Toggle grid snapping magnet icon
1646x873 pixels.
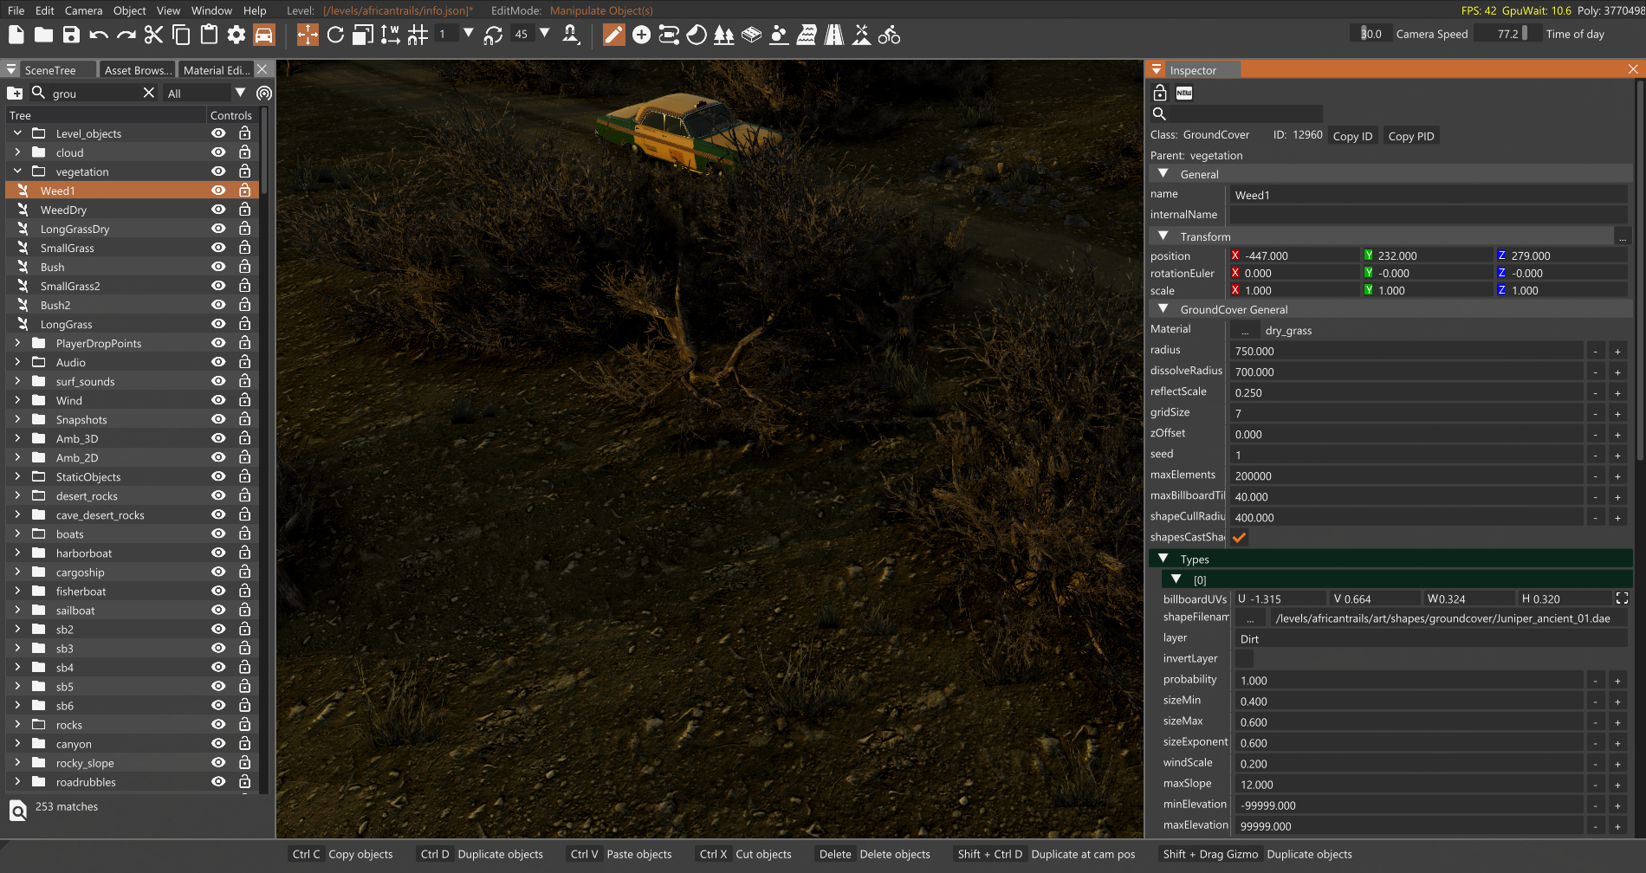[418, 35]
